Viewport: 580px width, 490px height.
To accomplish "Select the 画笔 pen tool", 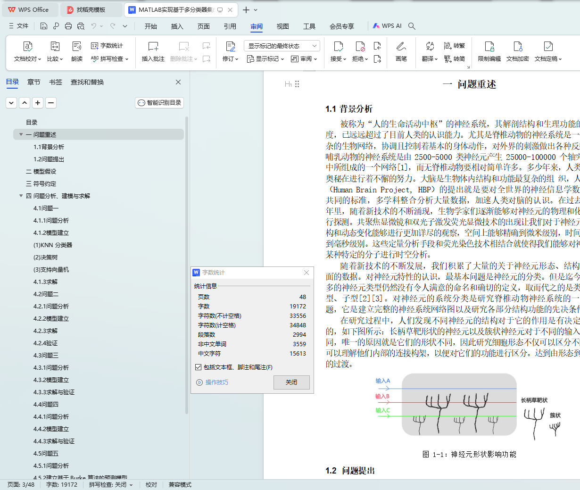I will coord(401,52).
